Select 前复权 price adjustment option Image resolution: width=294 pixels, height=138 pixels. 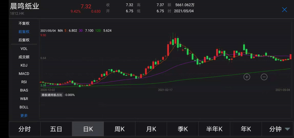pos(24,32)
